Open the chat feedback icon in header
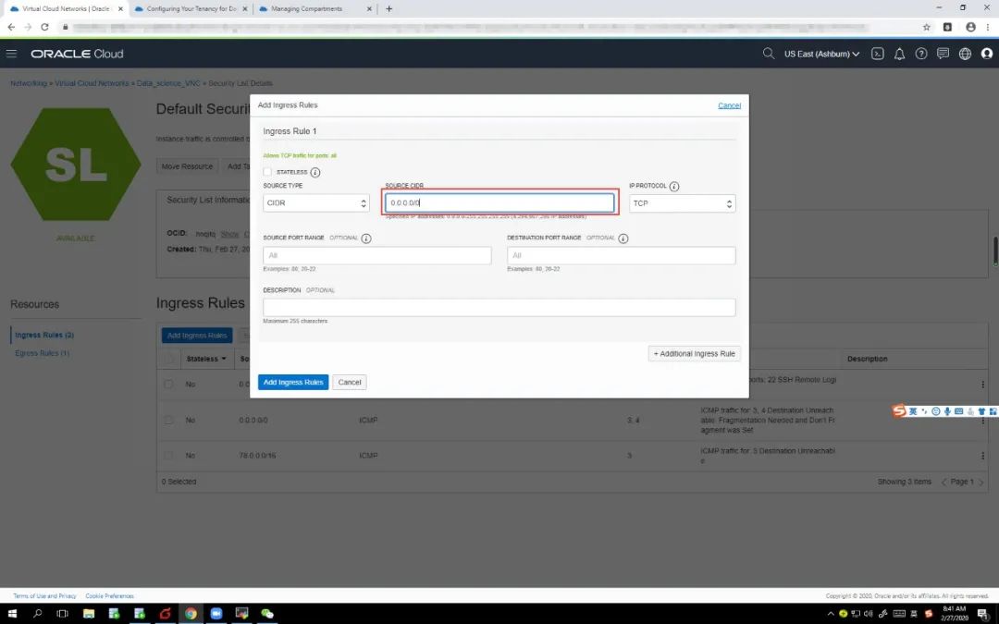Screen dimensions: 999x624 point(943,54)
